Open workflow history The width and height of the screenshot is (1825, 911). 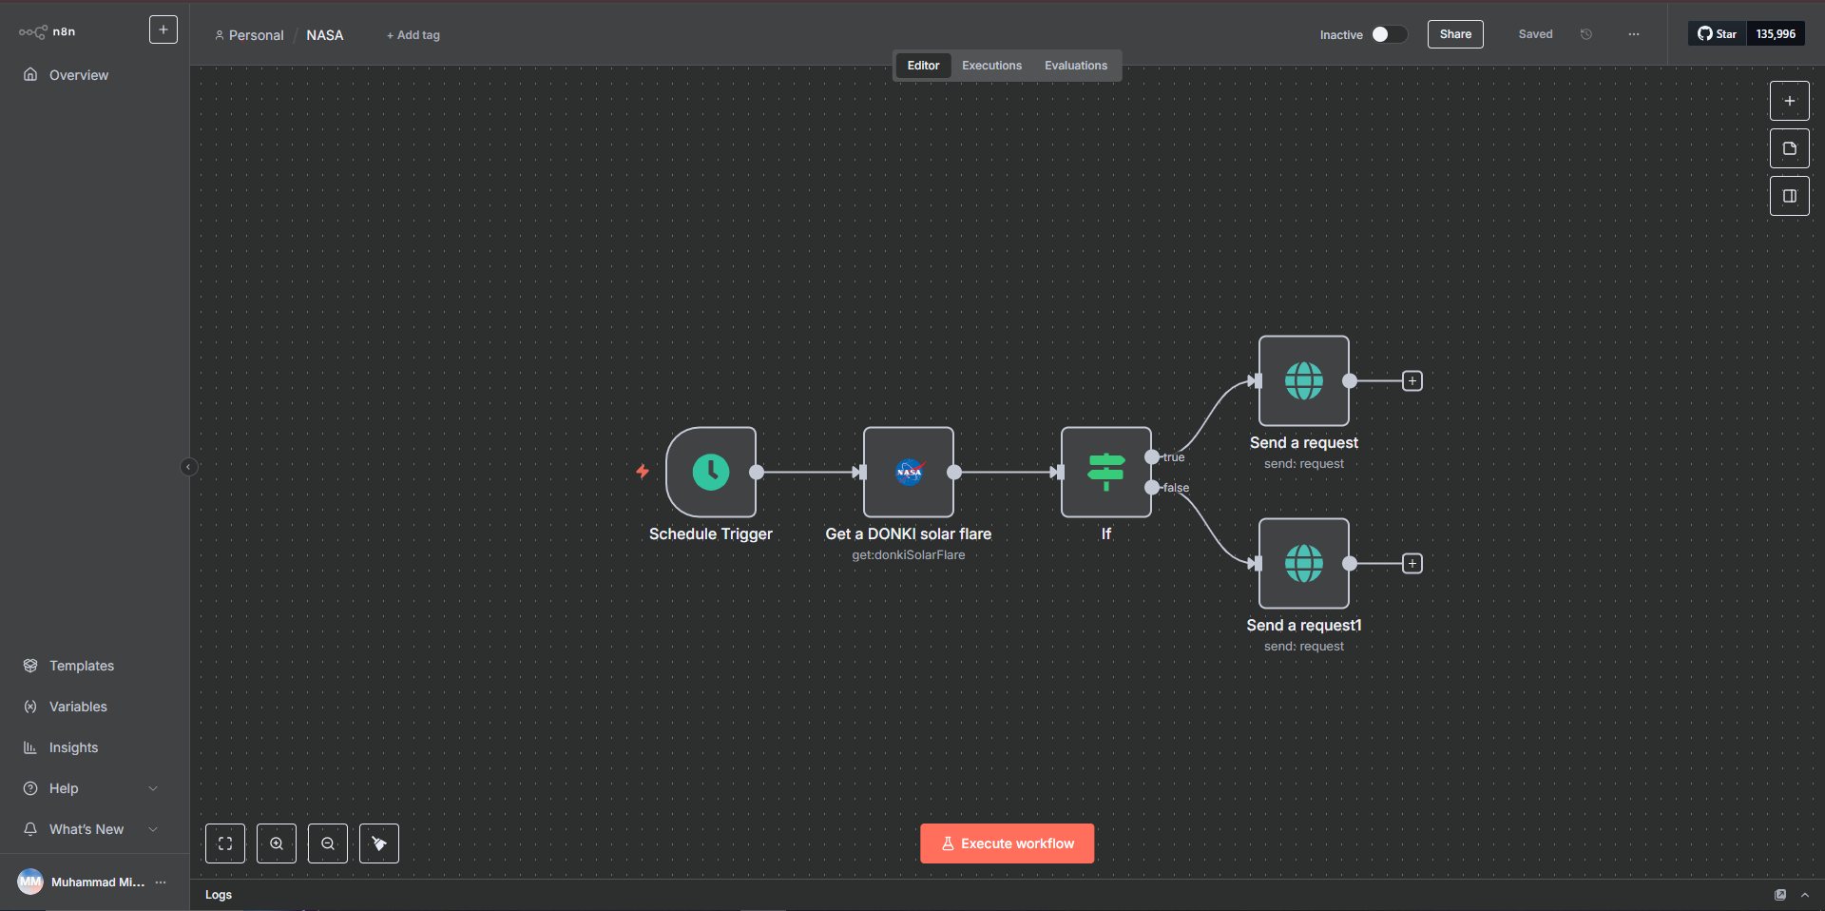[1586, 34]
